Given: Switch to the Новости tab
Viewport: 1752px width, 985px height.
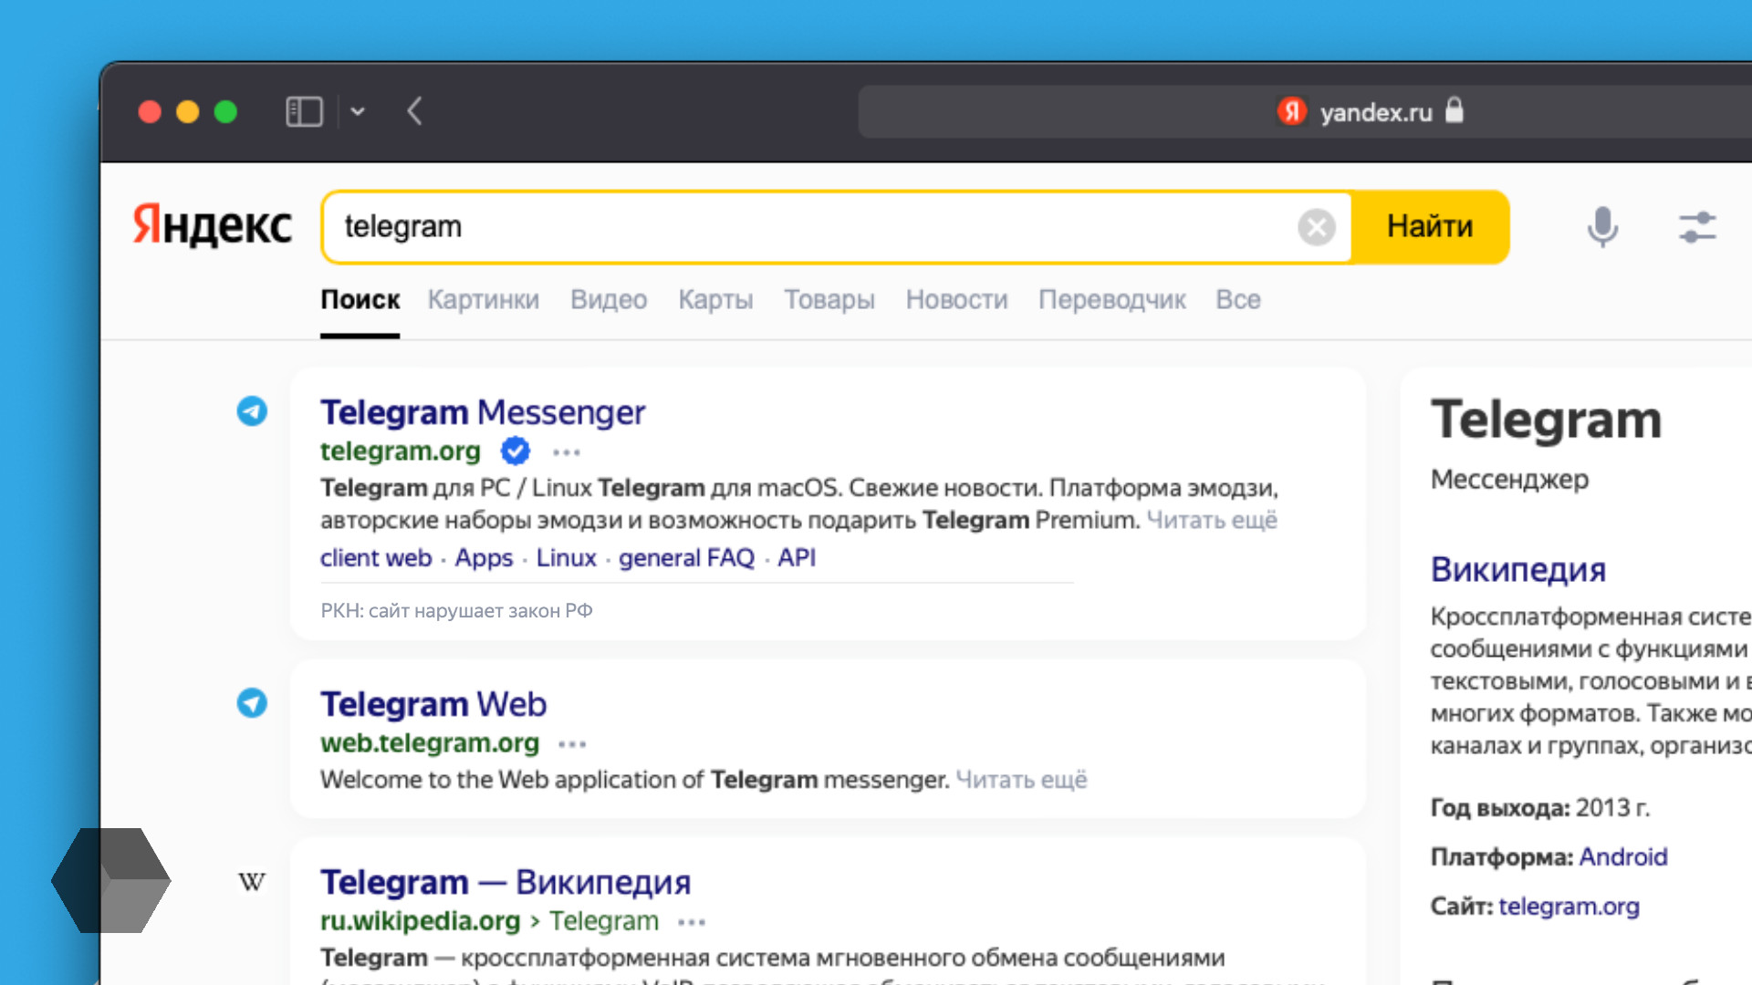Looking at the screenshot, I should point(956,299).
